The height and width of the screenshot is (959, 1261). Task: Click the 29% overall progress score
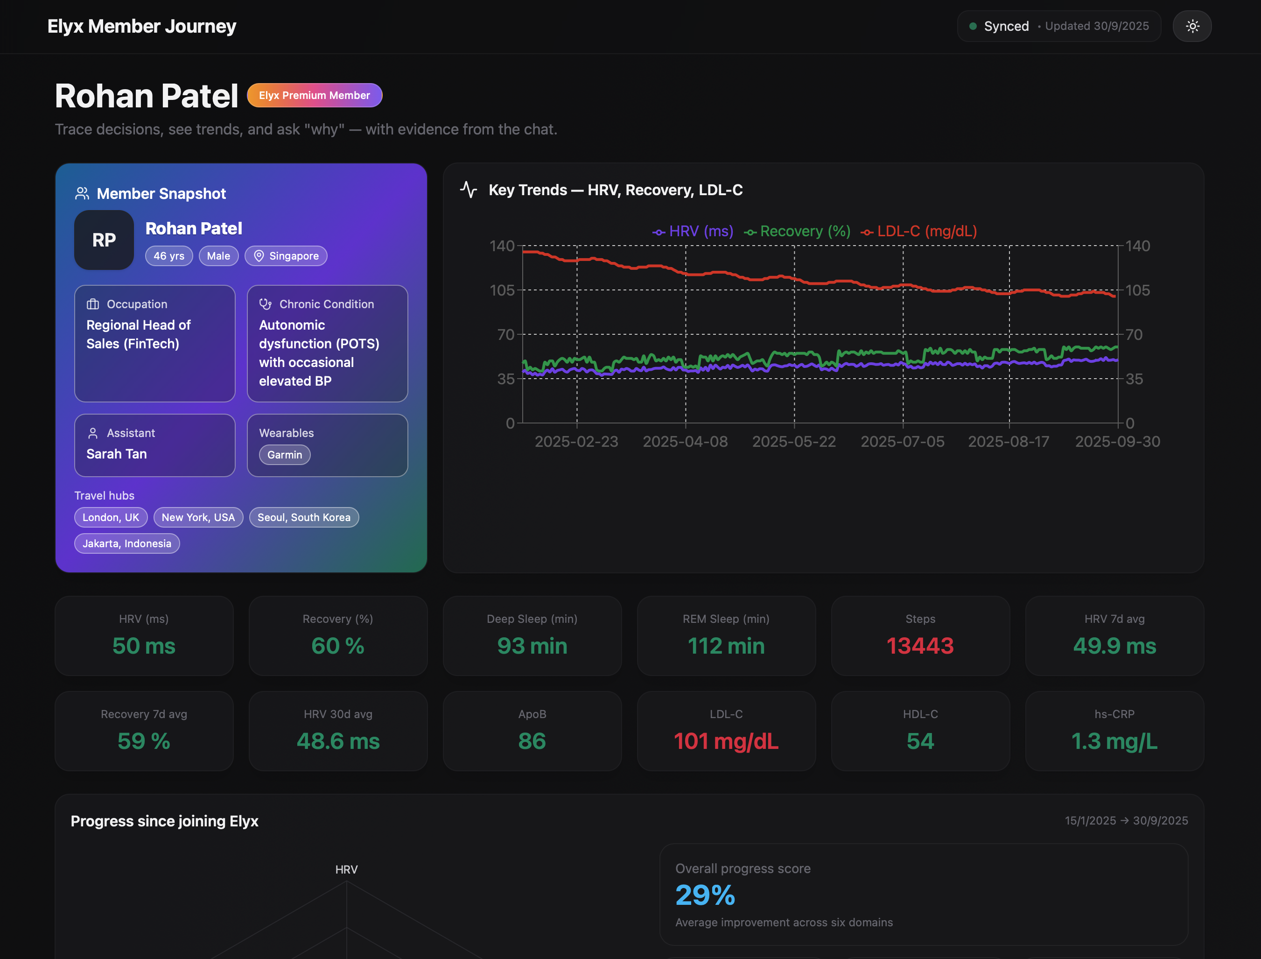[x=705, y=894]
